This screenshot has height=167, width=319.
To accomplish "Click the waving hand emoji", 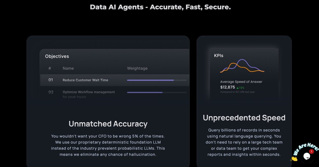I will 294,158.
